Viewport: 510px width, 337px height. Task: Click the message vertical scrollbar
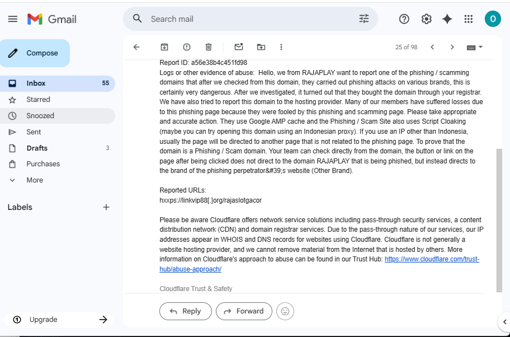pyautogui.click(x=499, y=220)
